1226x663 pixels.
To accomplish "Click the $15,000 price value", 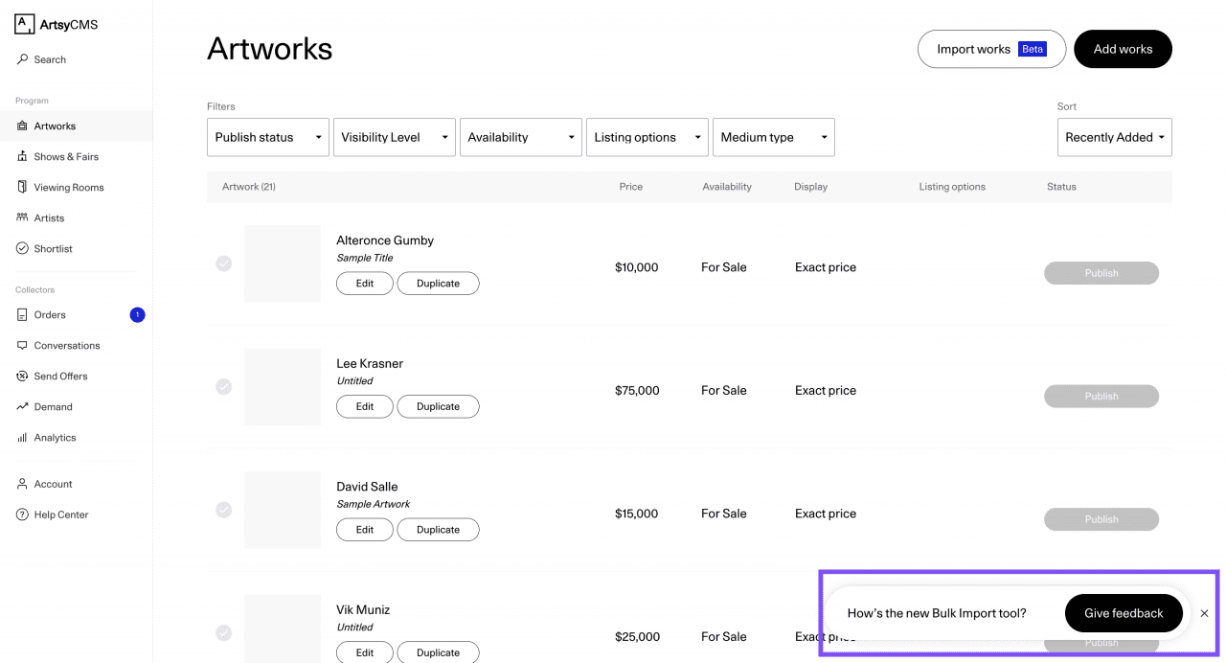I will click(x=637, y=514).
